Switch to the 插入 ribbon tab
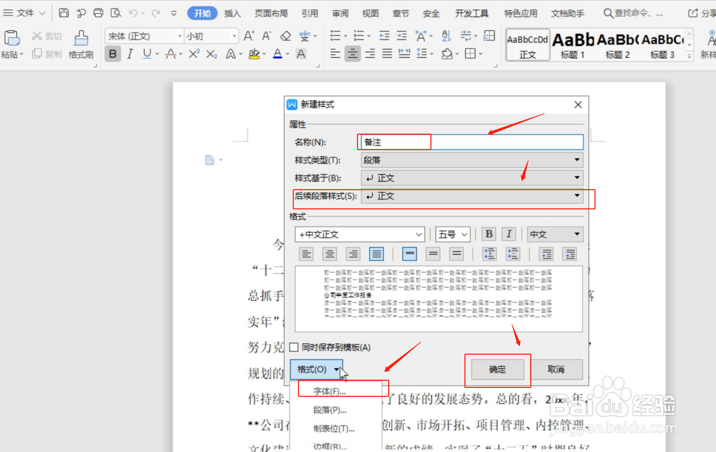 pyautogui.click(x=232, y=13)
